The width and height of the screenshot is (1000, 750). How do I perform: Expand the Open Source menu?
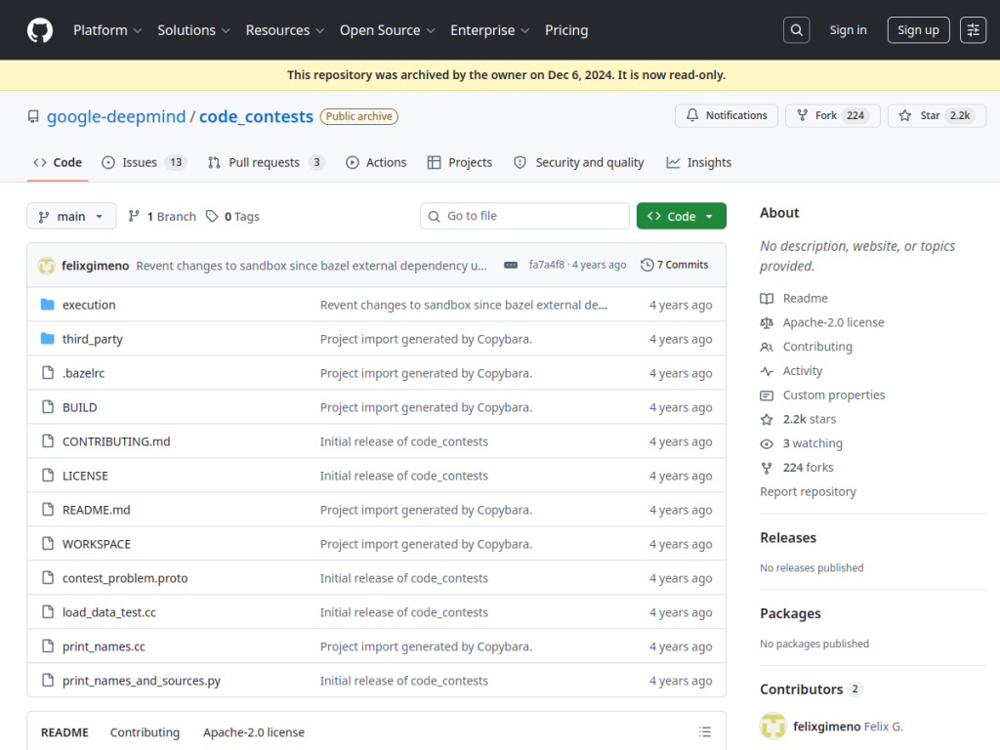pos(387,30)
